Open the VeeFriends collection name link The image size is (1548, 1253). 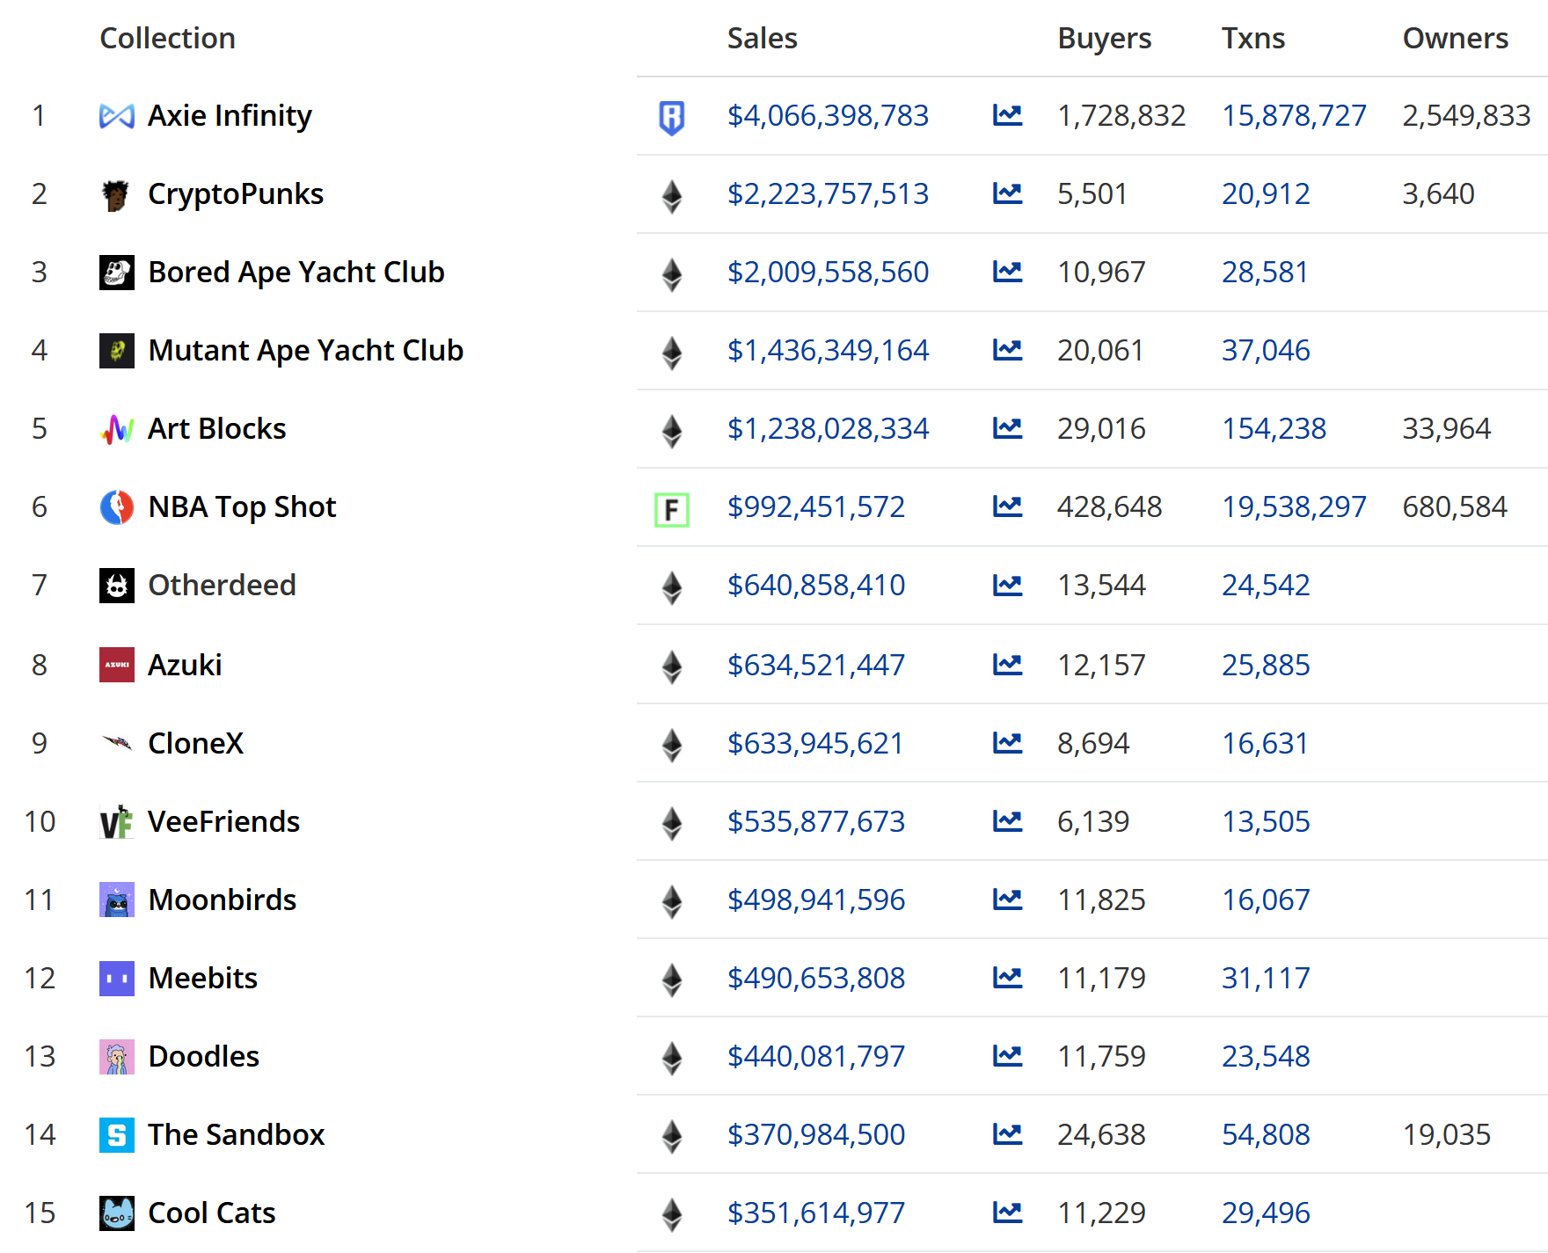click(x=223, y=821)
